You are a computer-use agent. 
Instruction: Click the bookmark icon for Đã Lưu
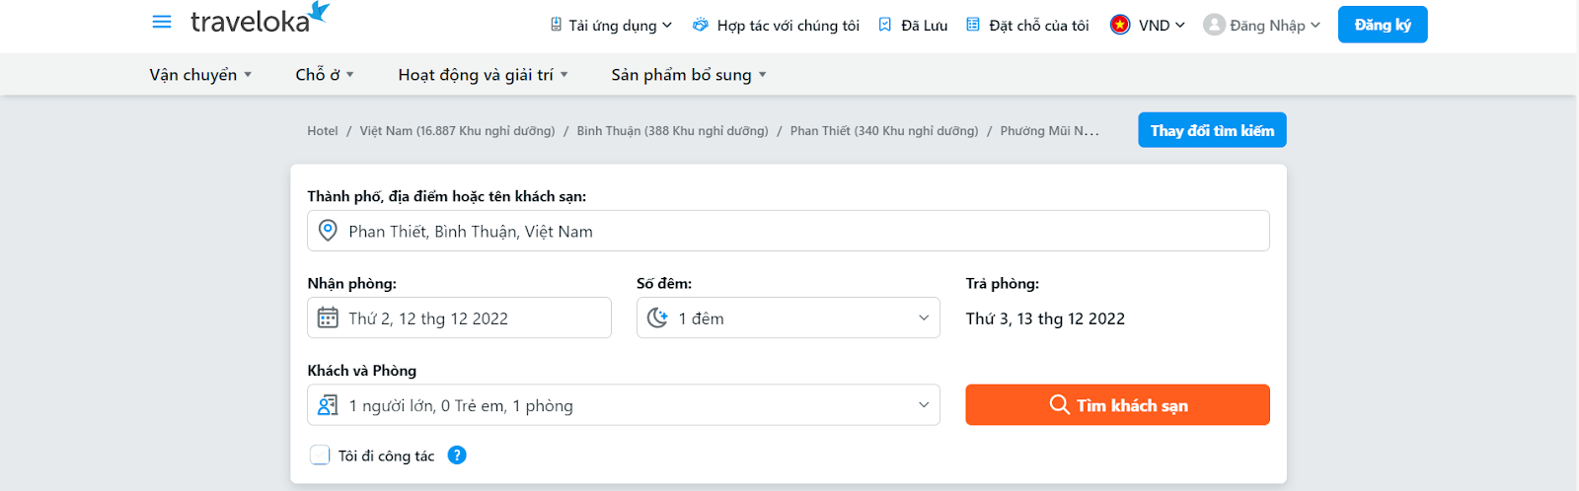point(885,25)
